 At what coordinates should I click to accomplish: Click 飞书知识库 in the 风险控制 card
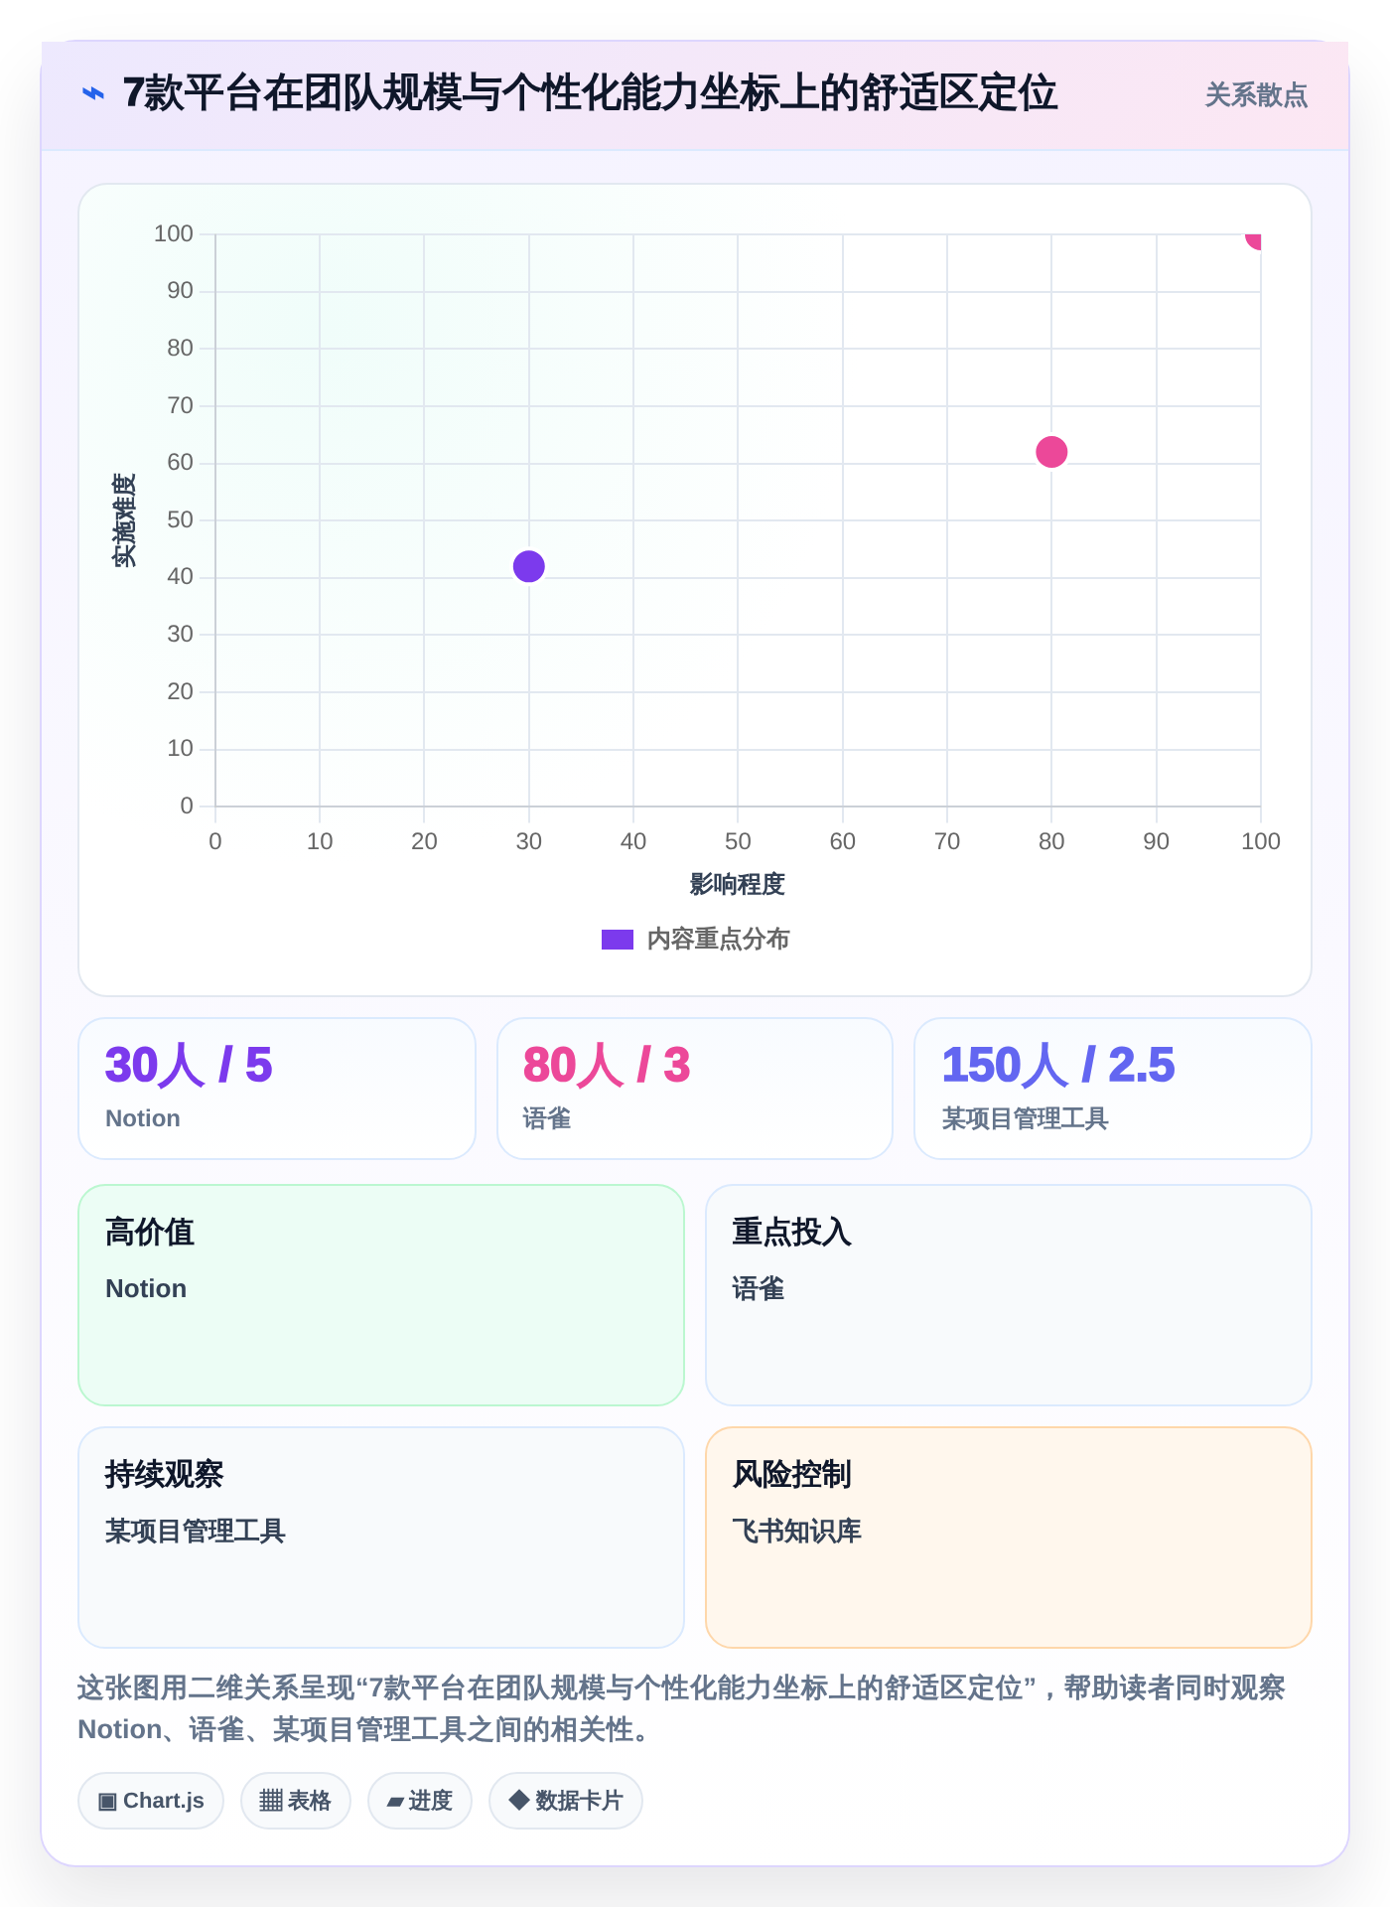tap(796, 1531)
